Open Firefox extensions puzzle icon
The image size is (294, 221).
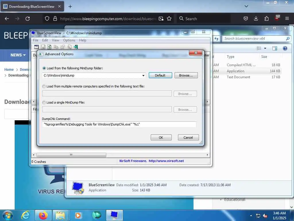(x=266, y=18)
